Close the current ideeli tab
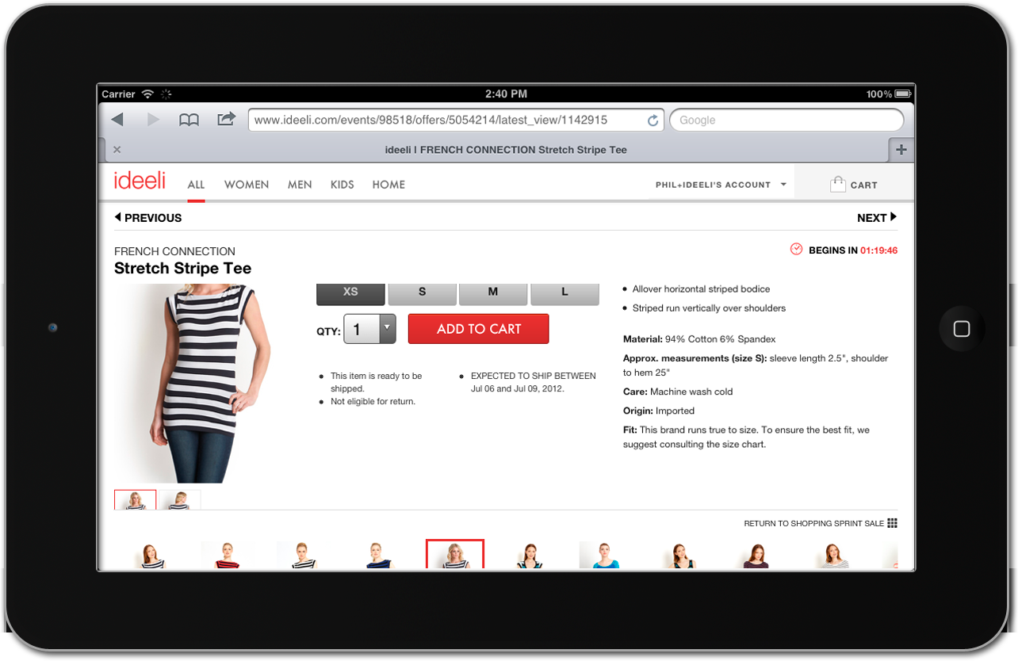1018x661 pixels. coord(117,150)
